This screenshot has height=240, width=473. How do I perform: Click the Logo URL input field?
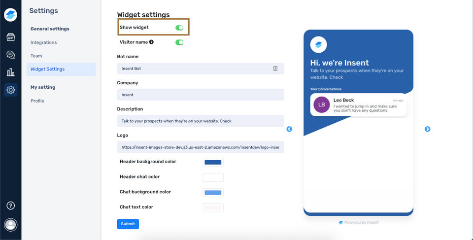201,147
